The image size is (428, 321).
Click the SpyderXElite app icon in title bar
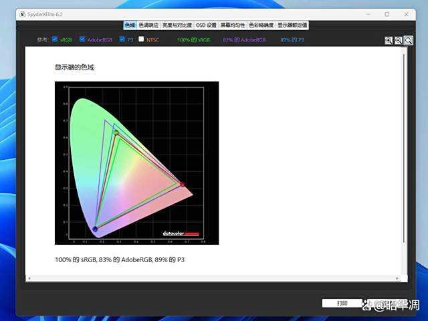pyautogui.click(x=22, y=14)
